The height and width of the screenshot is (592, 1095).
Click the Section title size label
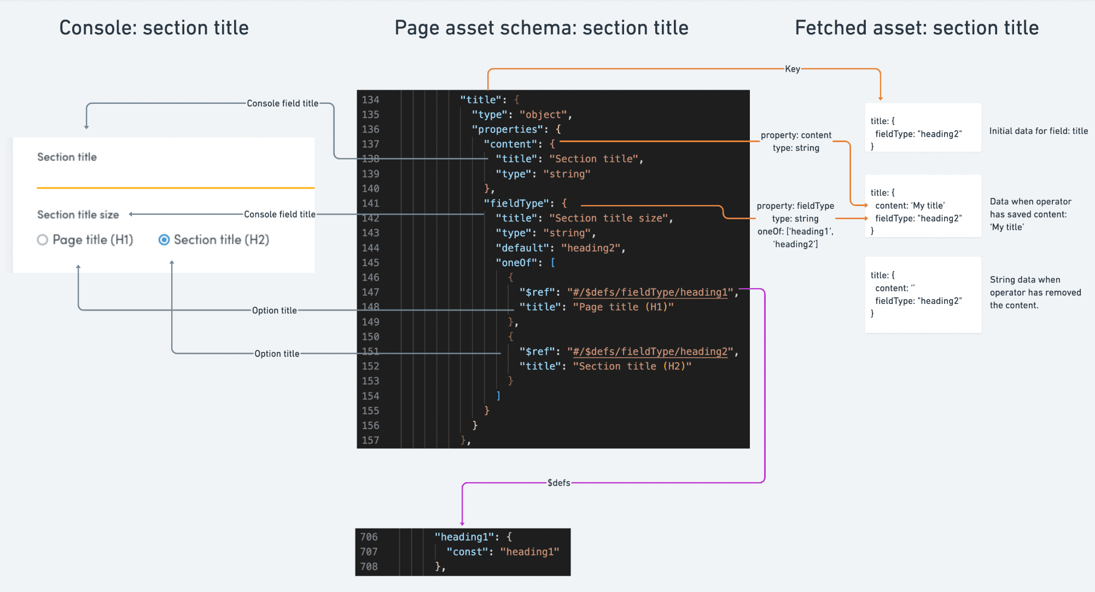78,215
